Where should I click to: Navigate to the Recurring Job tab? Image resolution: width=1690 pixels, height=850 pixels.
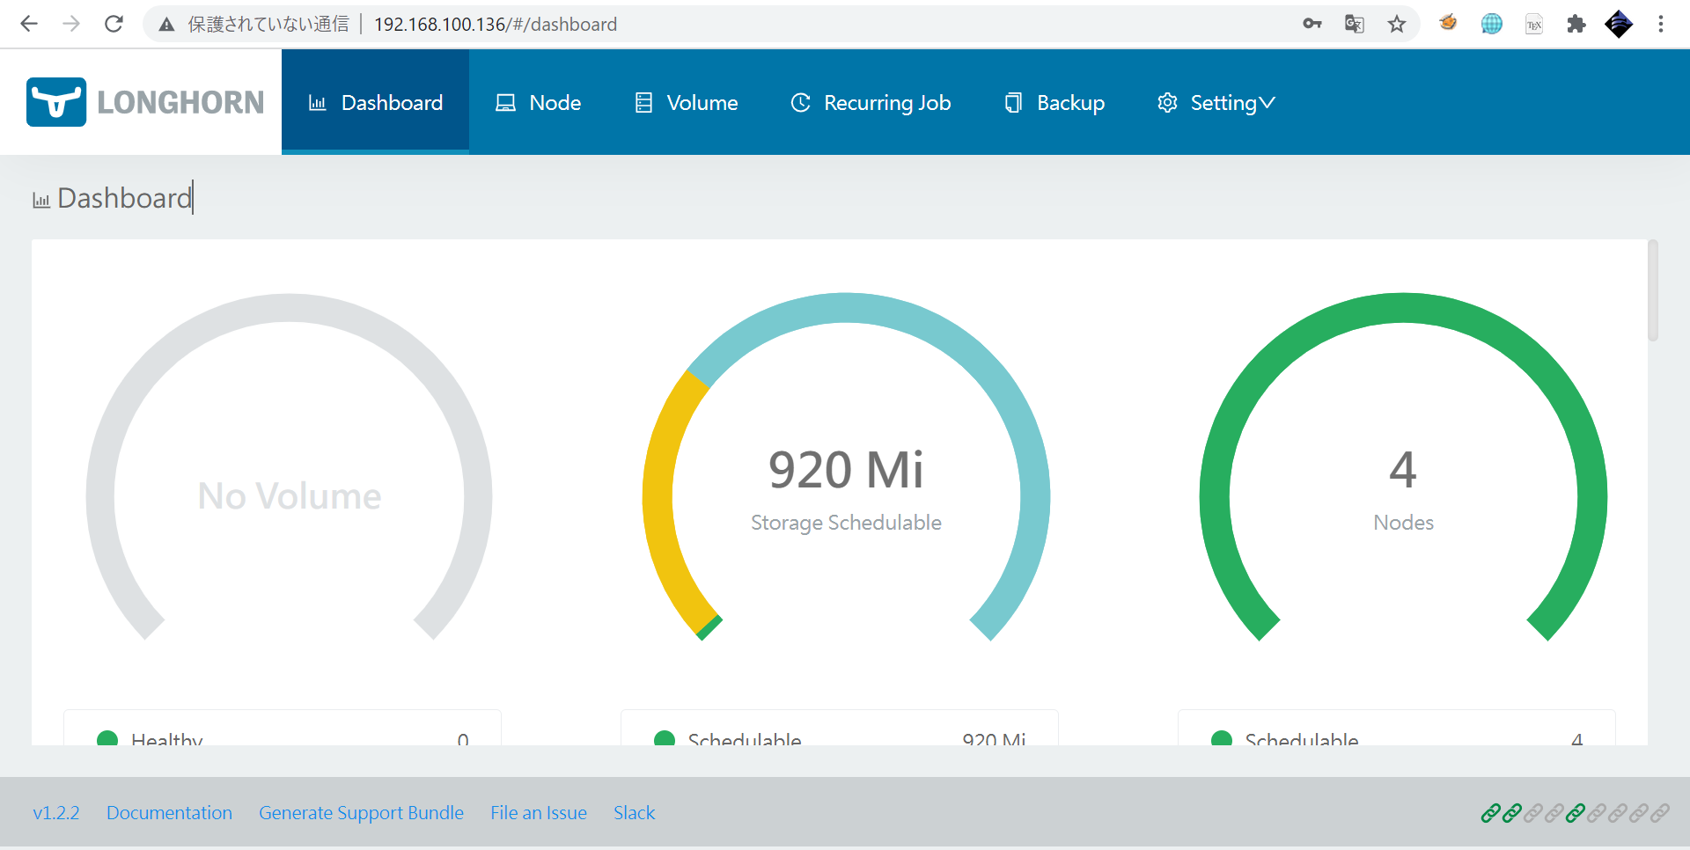871,103
